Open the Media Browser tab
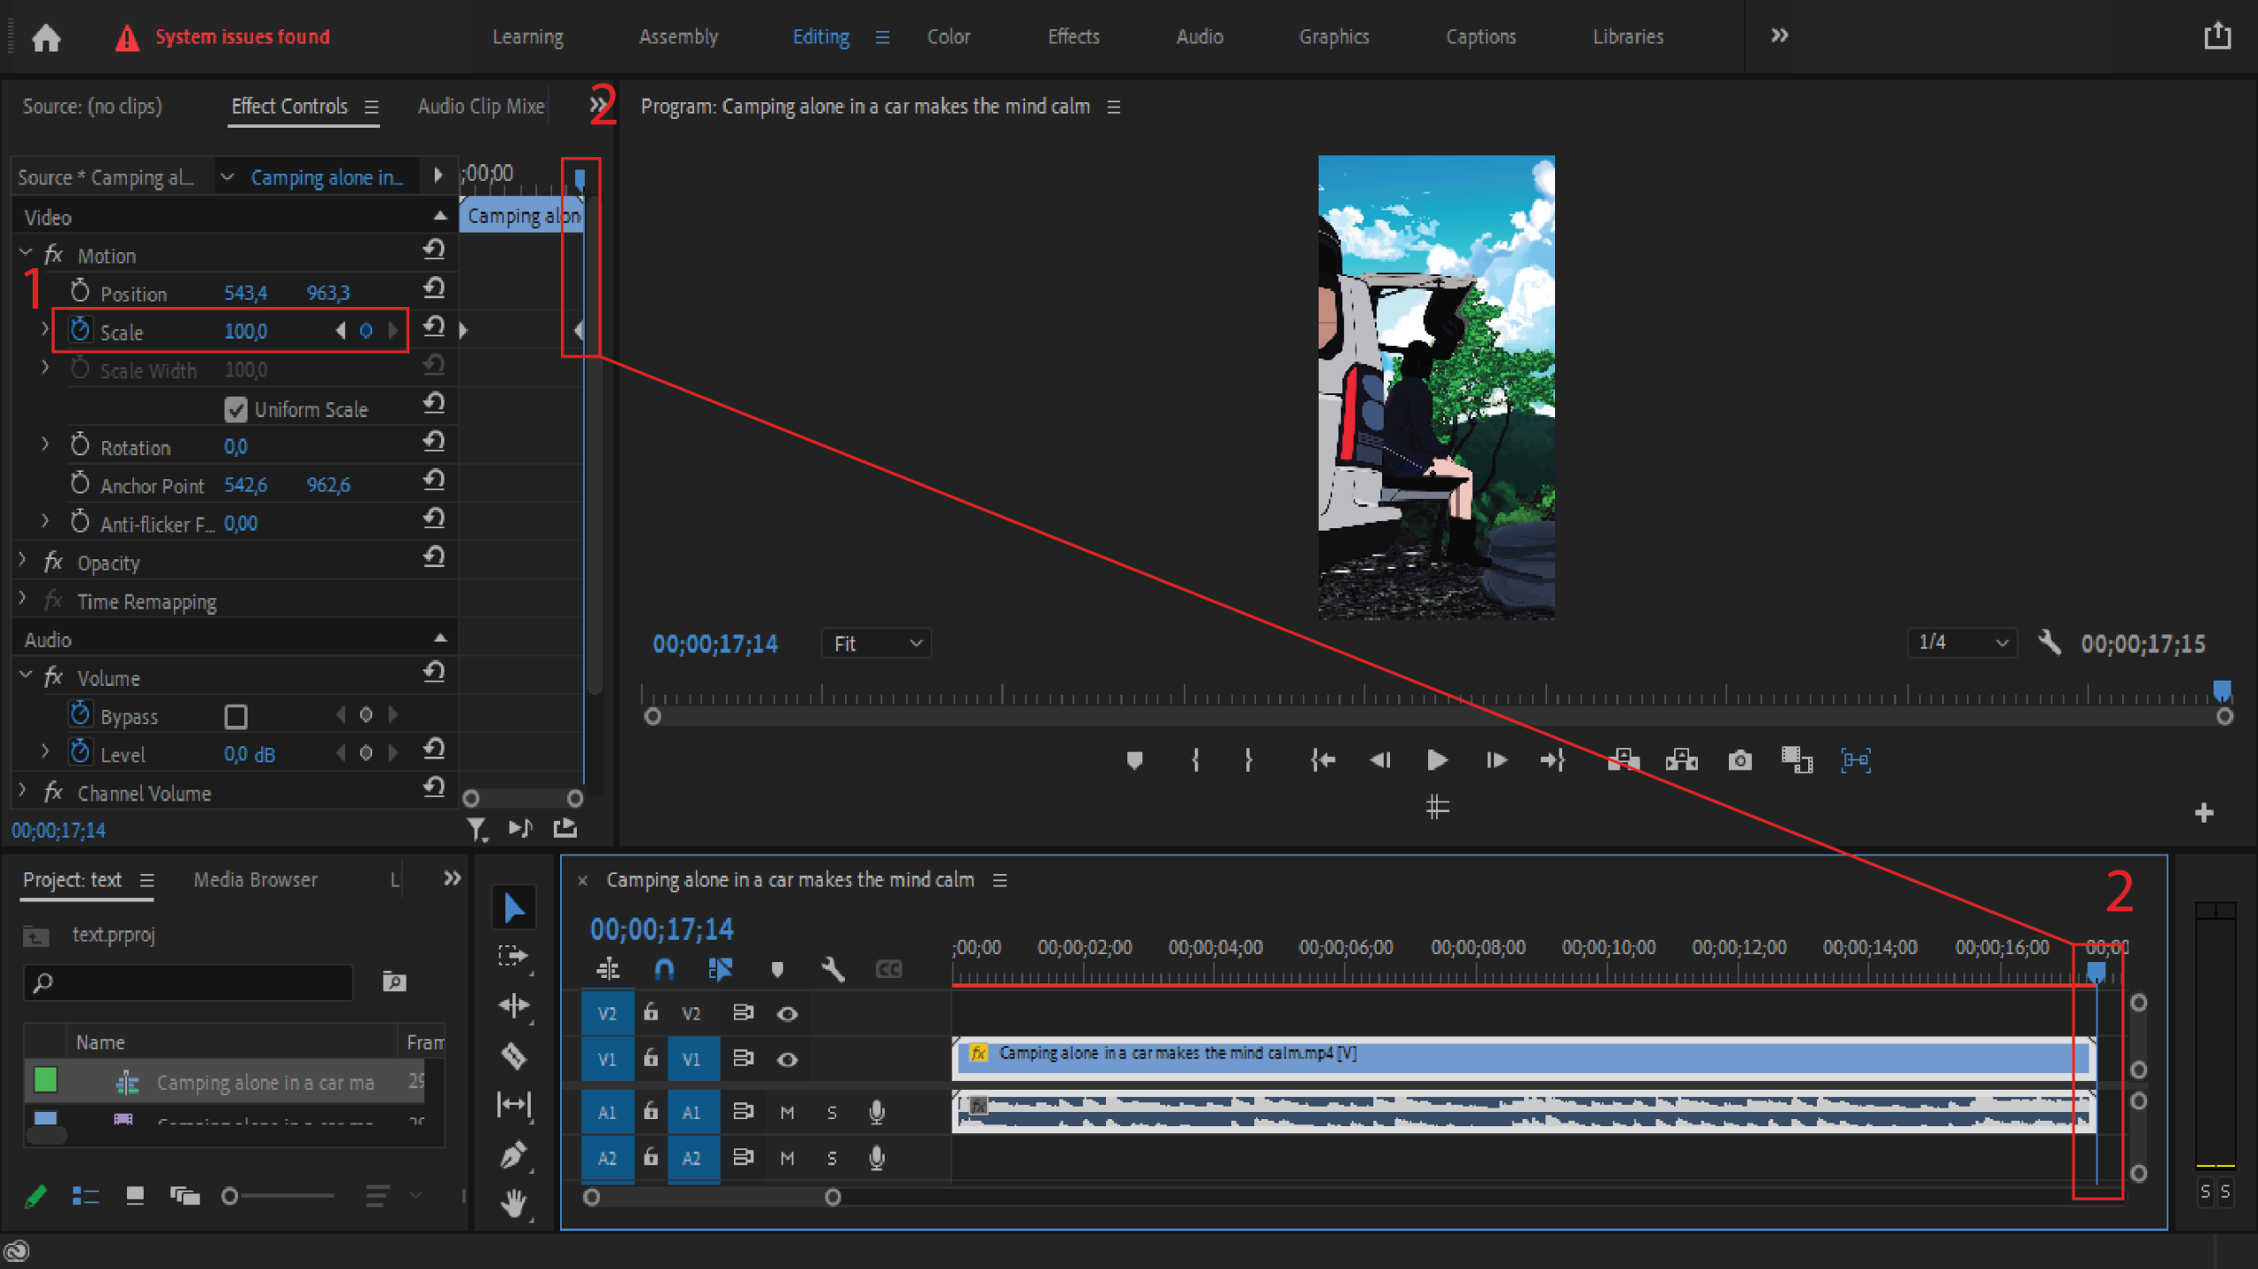 (x=255, y=880)
